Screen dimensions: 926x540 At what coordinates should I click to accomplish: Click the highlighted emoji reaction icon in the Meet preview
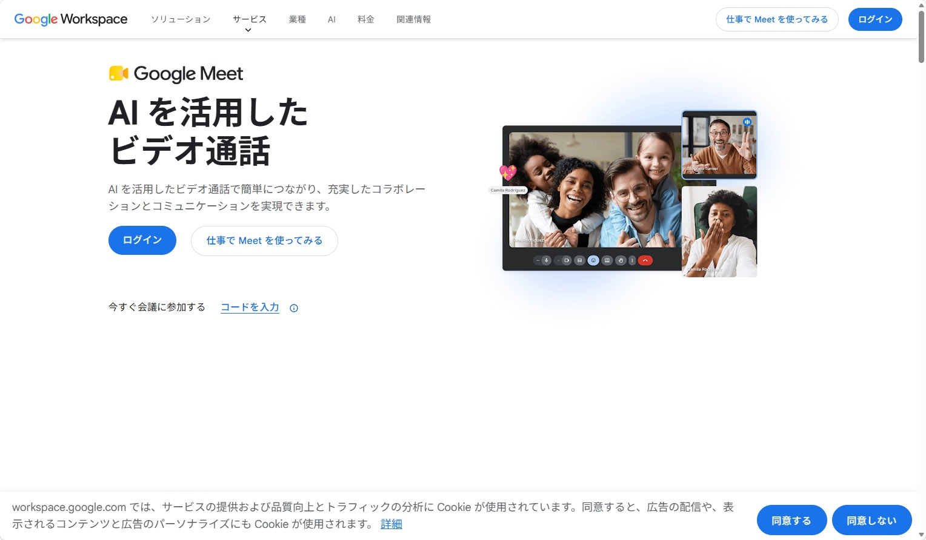(x=593, y=260)
